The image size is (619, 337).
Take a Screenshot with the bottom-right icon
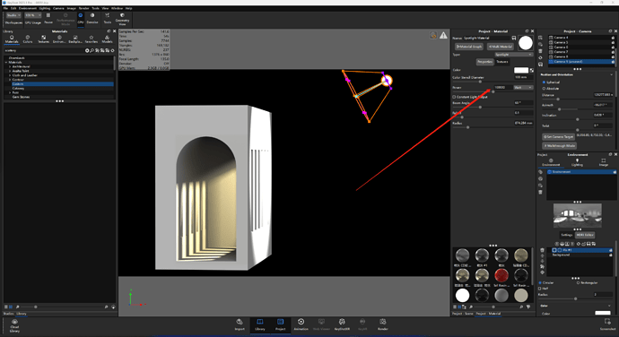pyautogui.click(x=607, y=324)
